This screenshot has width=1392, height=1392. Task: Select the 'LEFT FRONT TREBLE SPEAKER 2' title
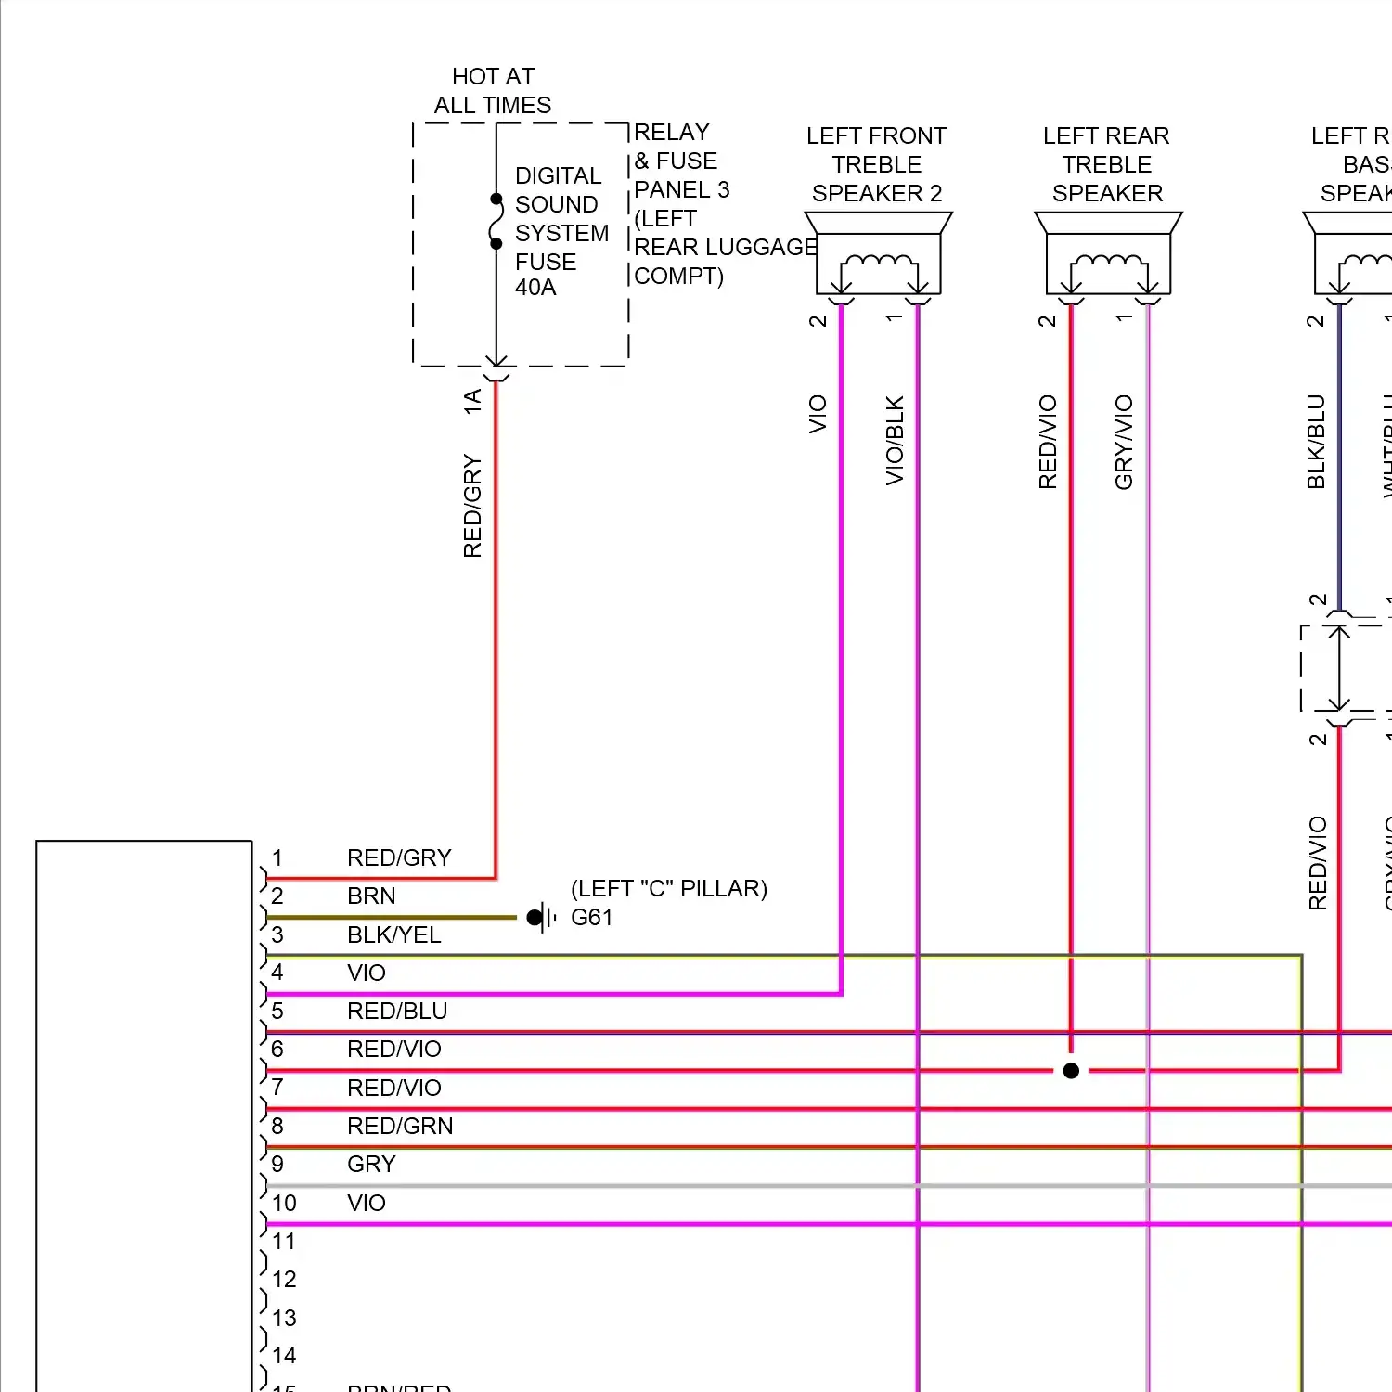click(x=877, y=164)
